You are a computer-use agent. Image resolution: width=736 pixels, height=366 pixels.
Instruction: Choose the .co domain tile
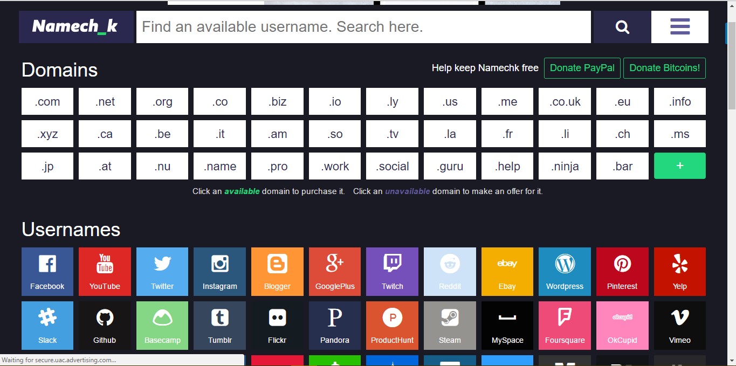tap(219, 101)
